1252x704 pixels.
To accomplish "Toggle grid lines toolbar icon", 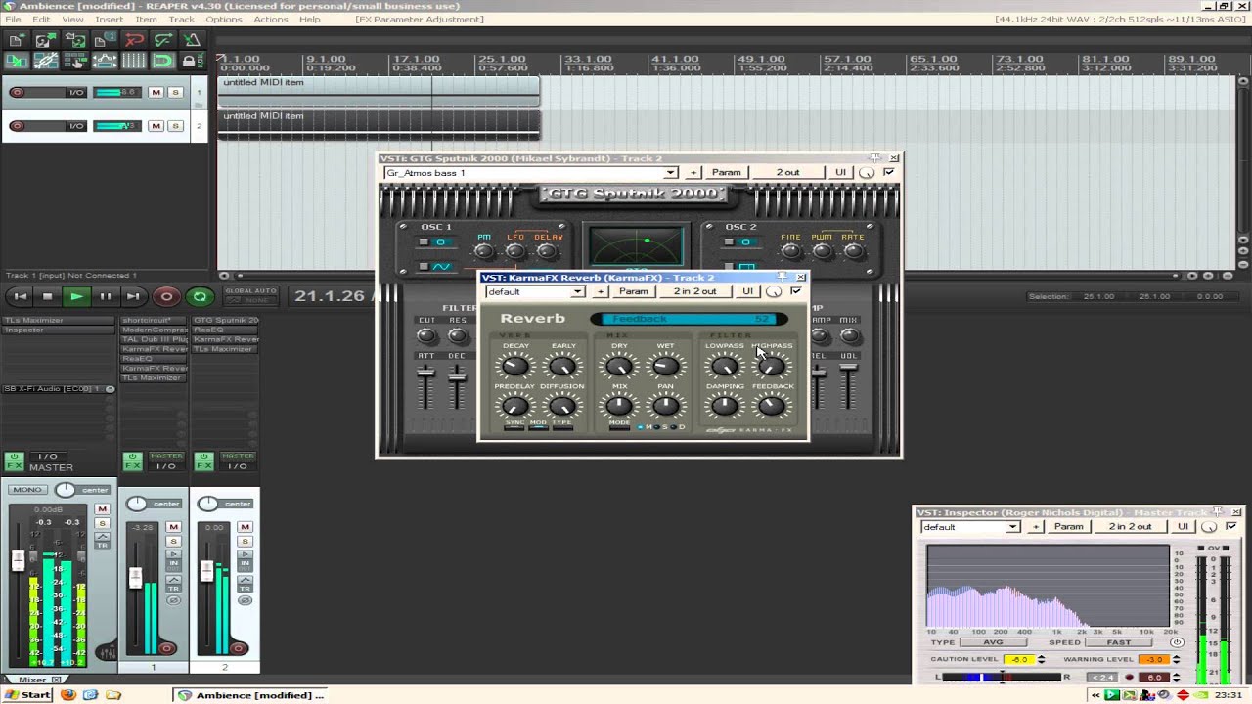I will click(x=134, y=61).
